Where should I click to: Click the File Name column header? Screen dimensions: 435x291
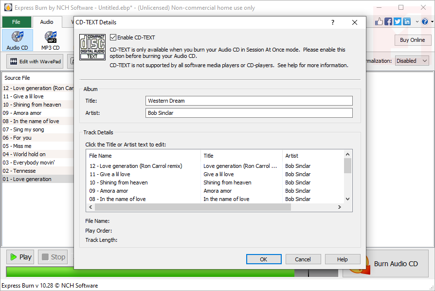point(144,156)
